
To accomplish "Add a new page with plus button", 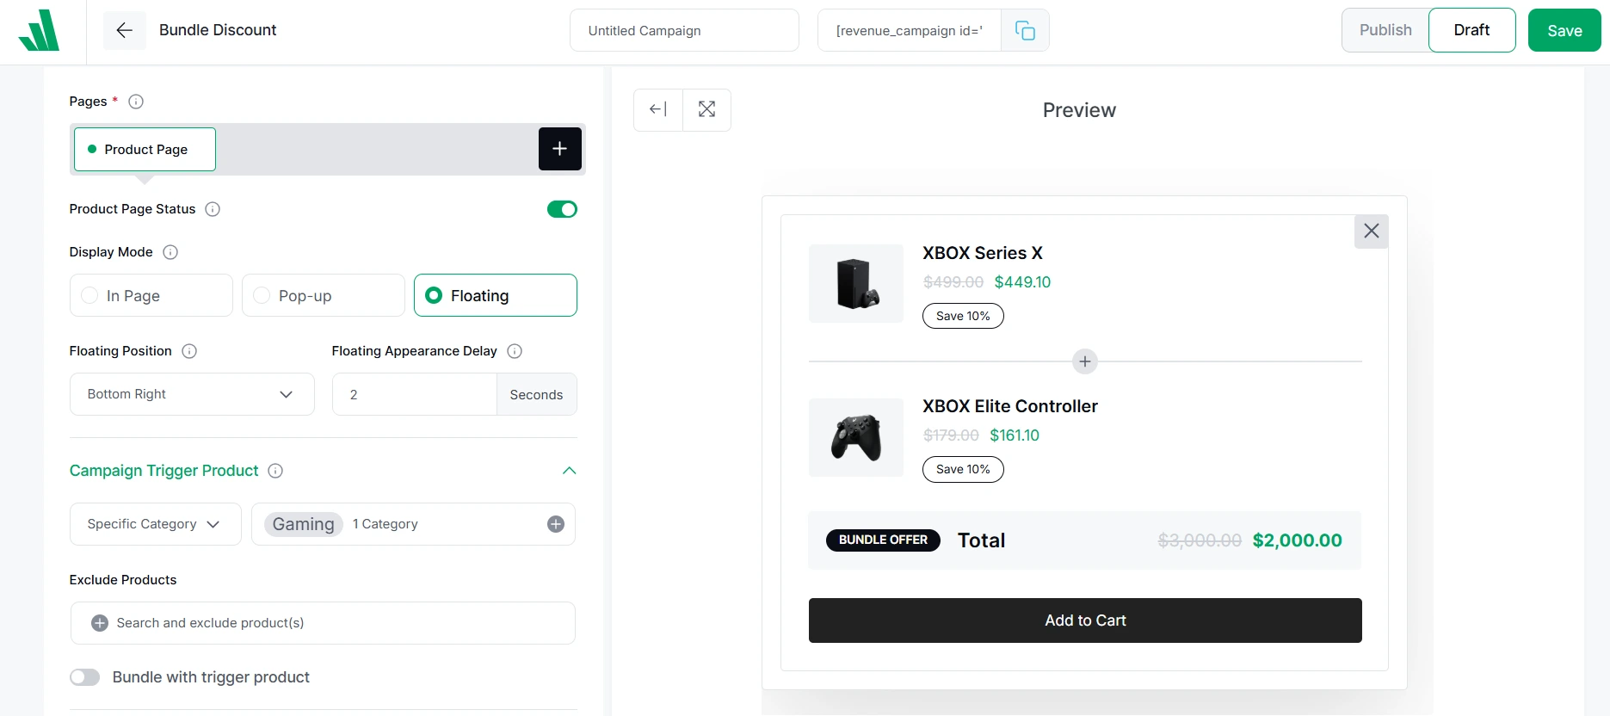I will [560, 149].
